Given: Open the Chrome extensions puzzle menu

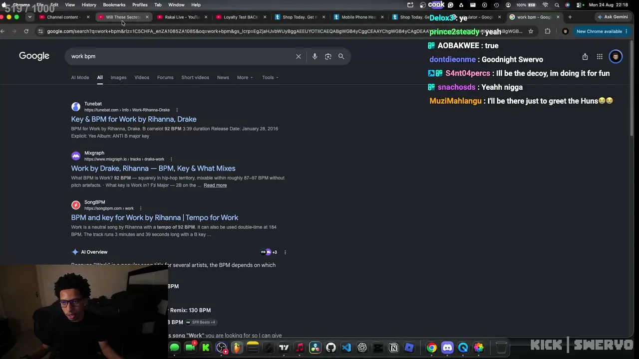Looking at the screenshot, I should point(548,31).
